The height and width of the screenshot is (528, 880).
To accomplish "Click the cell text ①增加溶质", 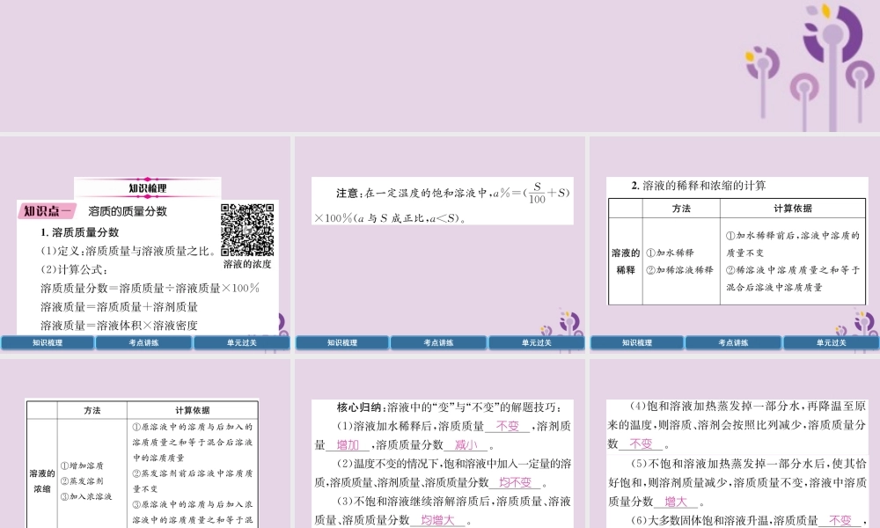I will (82, 466).
